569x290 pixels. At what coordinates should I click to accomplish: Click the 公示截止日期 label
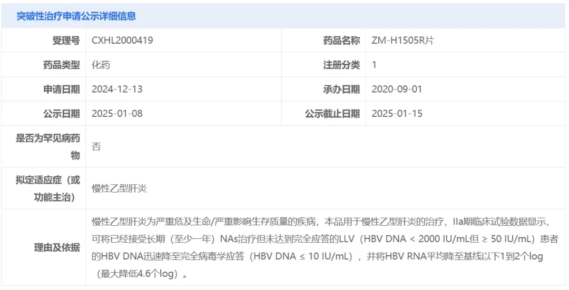[x=332, y=113]
